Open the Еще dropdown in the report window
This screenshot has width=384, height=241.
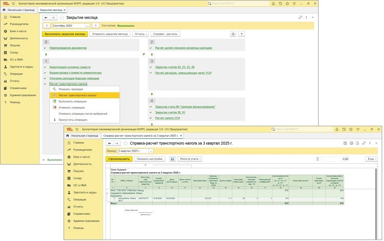[371, 159]
